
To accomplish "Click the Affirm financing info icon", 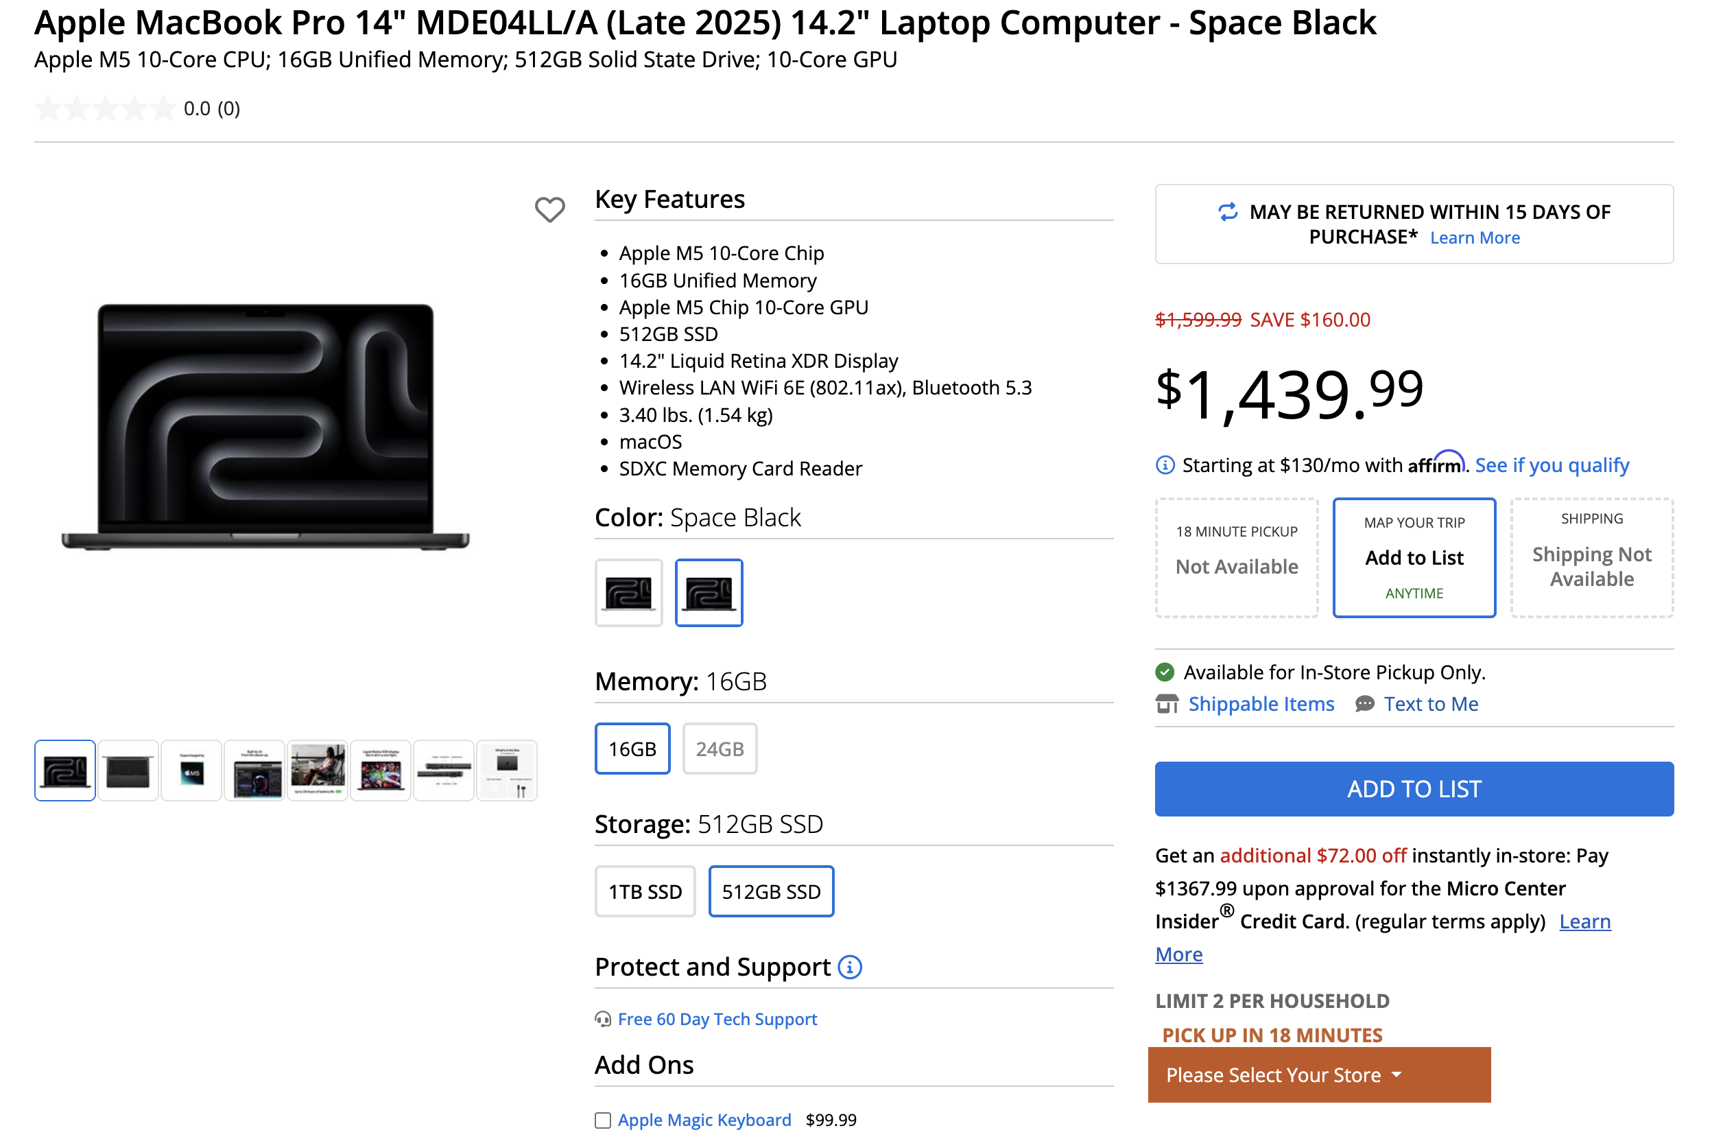I will 1165,465.
